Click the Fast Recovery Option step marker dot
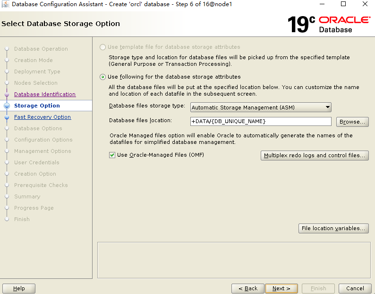Screen dimensions: 375x294 pos(7,117)
